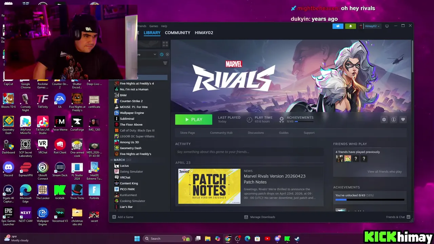Open Discord desktop shortcut
Viewport: 434px width, 244px height.
click(x=8, y=169)
